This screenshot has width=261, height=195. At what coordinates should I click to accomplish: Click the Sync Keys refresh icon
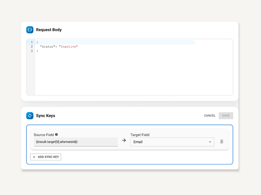click(x=30, y=116)
